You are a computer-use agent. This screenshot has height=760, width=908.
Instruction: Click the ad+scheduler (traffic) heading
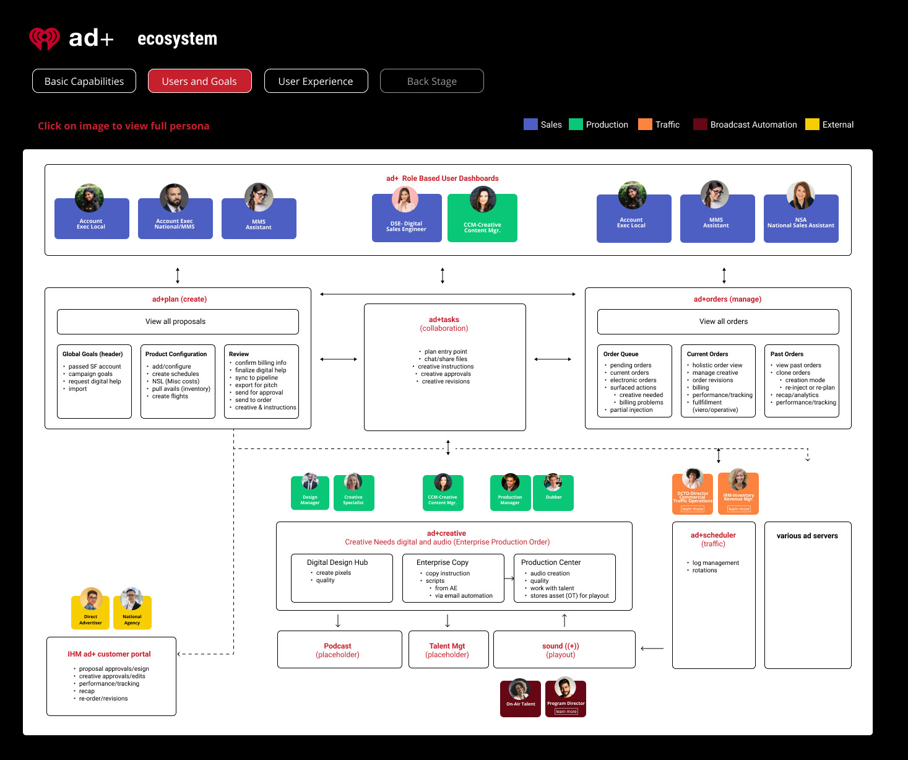point(713,539)
